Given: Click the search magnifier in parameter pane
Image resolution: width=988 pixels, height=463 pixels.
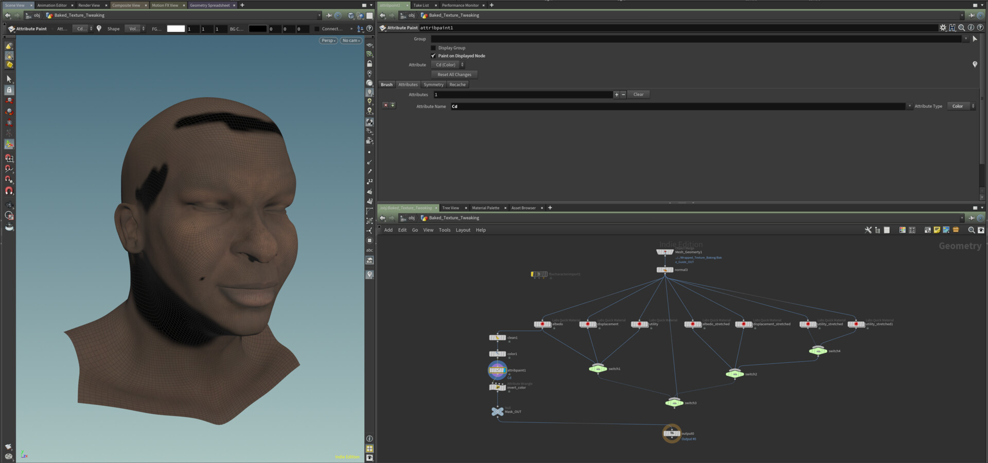Looking at the screenshot, I should point(961,28).
